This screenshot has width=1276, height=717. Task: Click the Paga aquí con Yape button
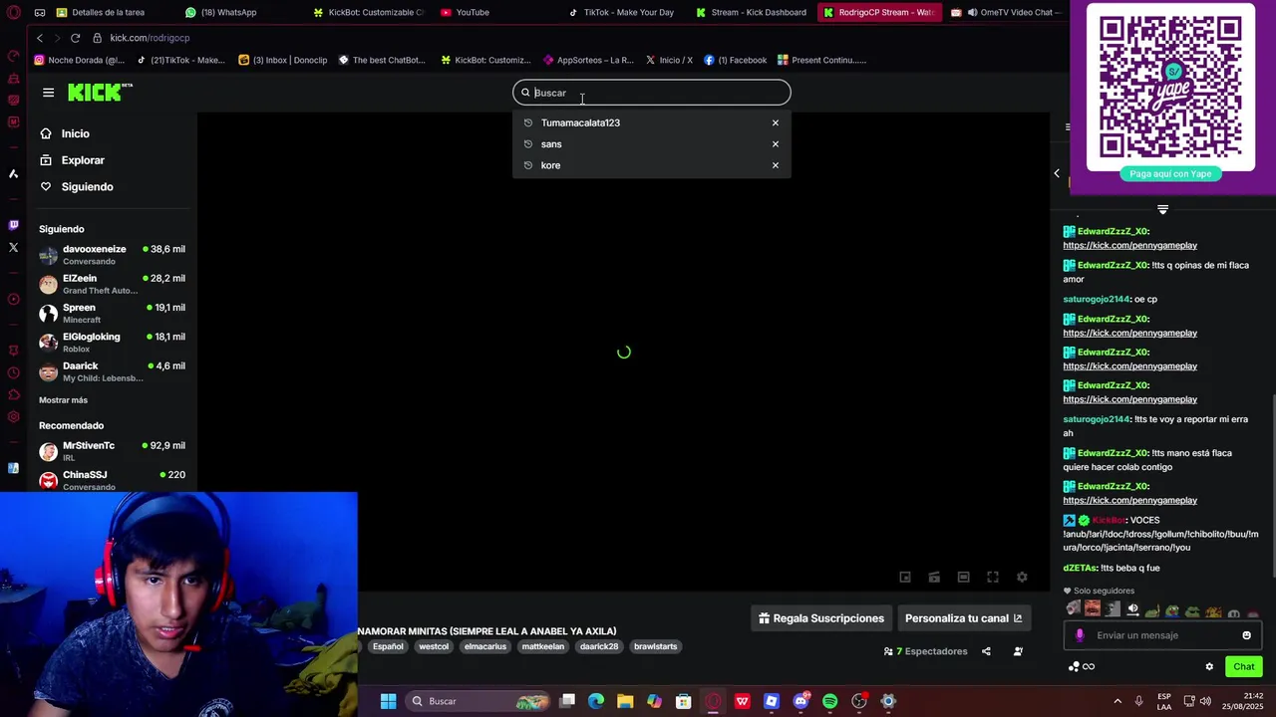(1170, 173)
